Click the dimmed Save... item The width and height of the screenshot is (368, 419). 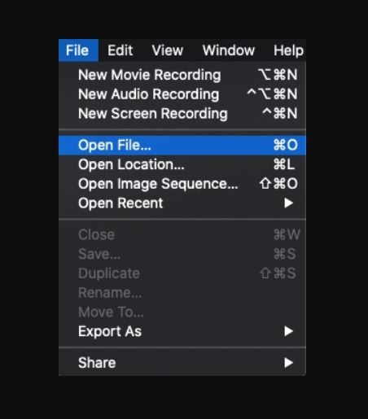coord(182,254)
